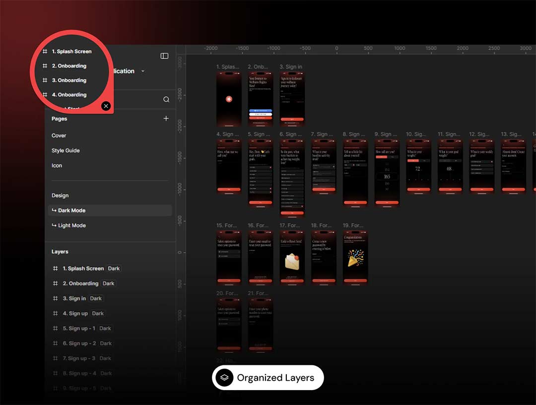Viewport: 536px width, 405px height.
Task: Open the file name dropdown chevron
Action: (143, 71)
